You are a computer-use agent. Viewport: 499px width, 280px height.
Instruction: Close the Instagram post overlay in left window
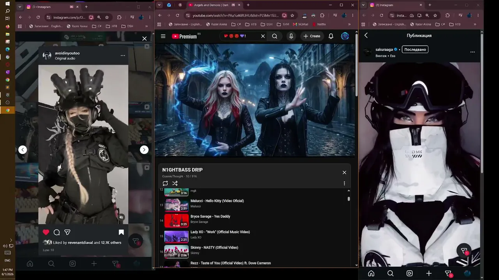145,38
